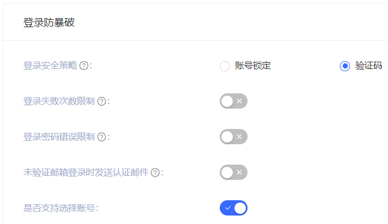Click the 是否支持选择账号 label text
The width and height of the screenshot is (388, 224).
(x=59, y=208)
